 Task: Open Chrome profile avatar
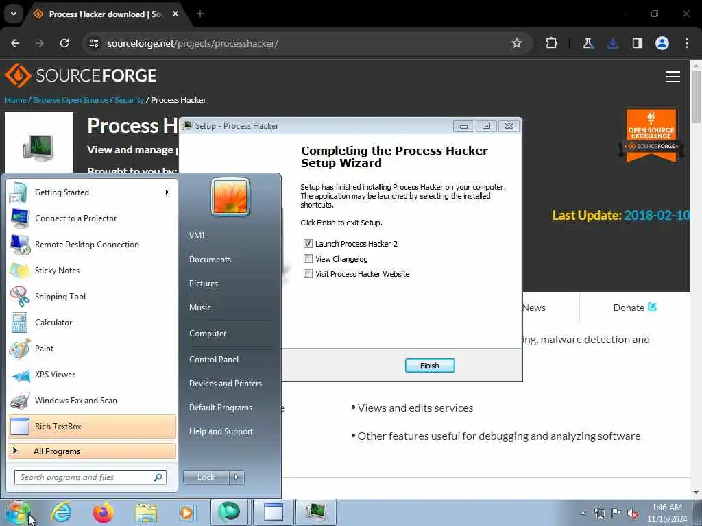[662, 43]
